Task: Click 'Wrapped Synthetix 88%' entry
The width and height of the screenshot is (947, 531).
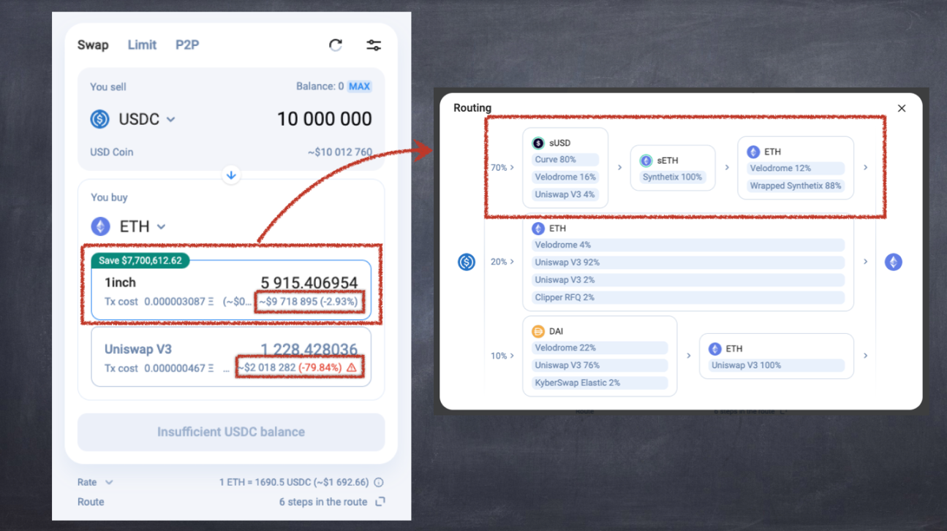Action: pyautogui.click(x=796, y=186)
